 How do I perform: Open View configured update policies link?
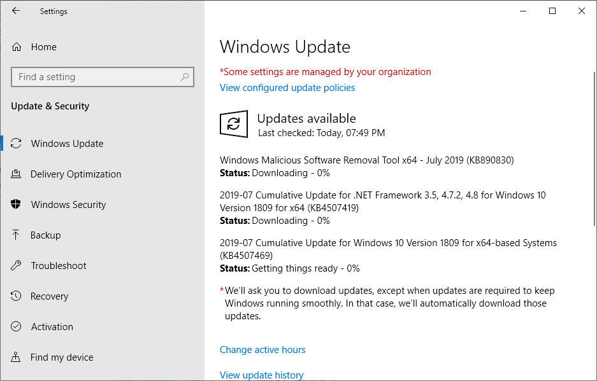click(x=287, y=87)
